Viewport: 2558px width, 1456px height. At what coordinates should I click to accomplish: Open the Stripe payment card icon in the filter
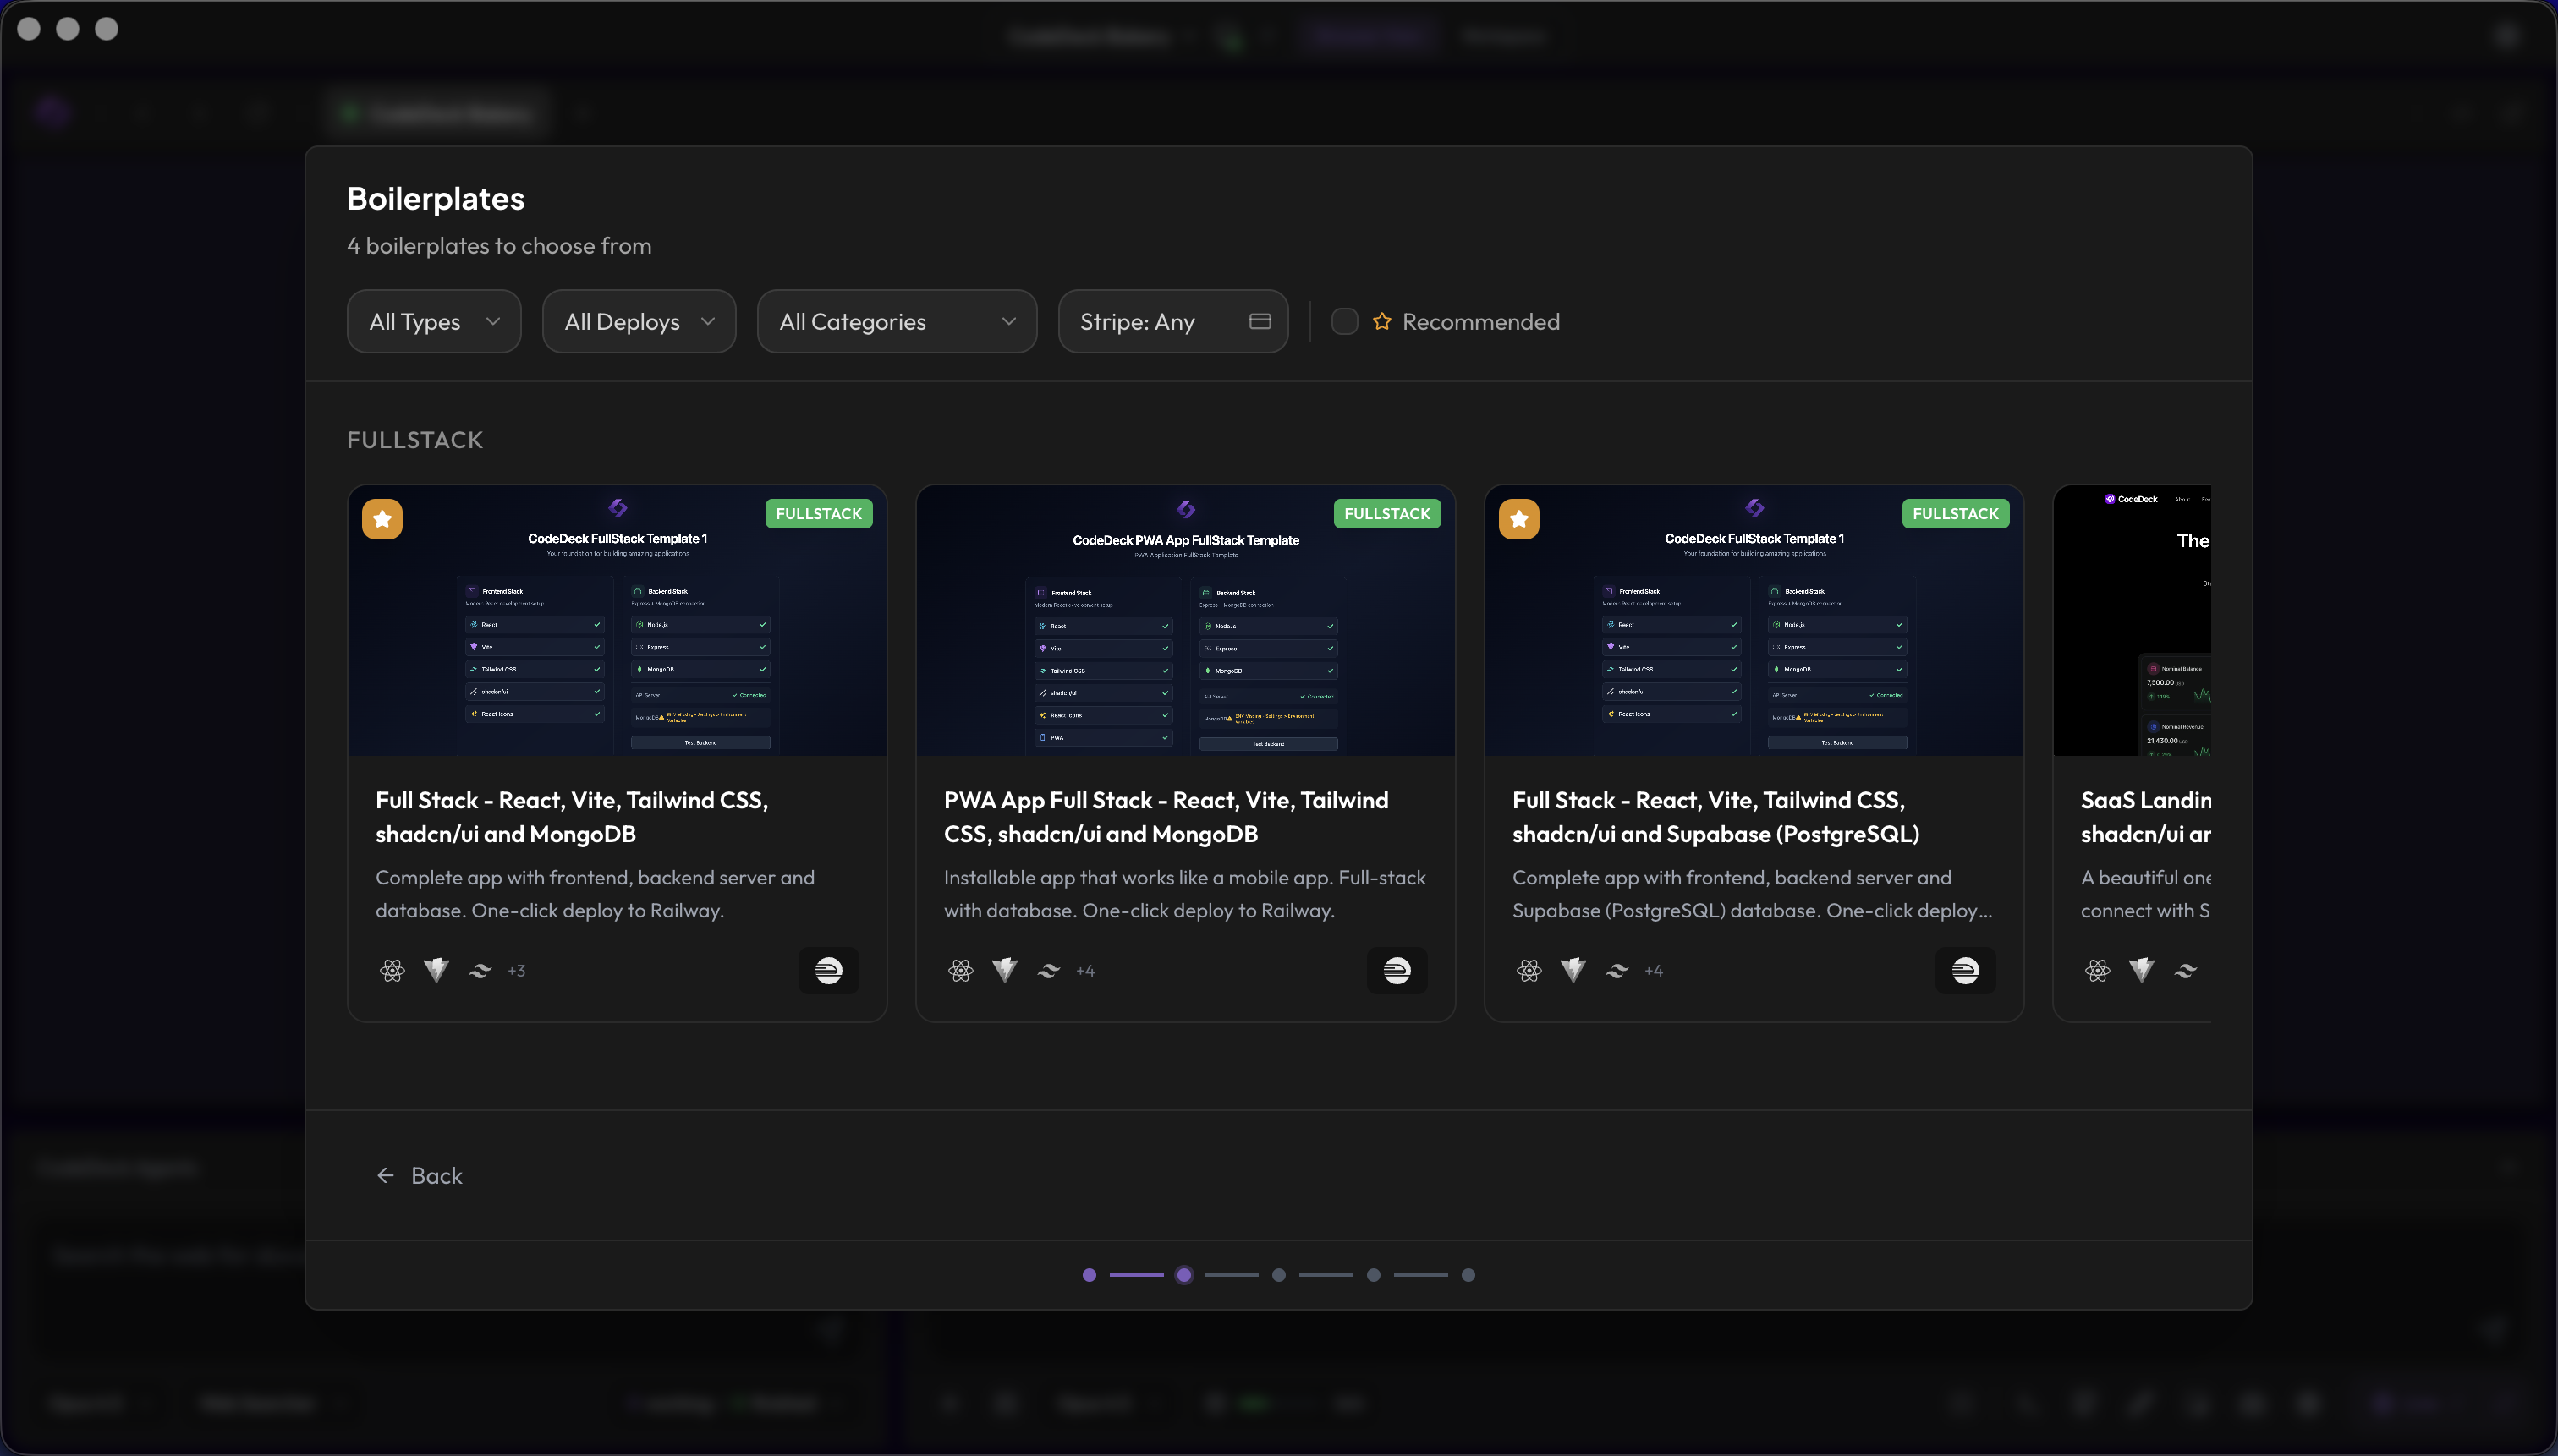(1260, 321)
